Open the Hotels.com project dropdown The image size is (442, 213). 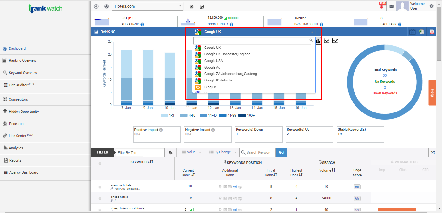(147, 6)
